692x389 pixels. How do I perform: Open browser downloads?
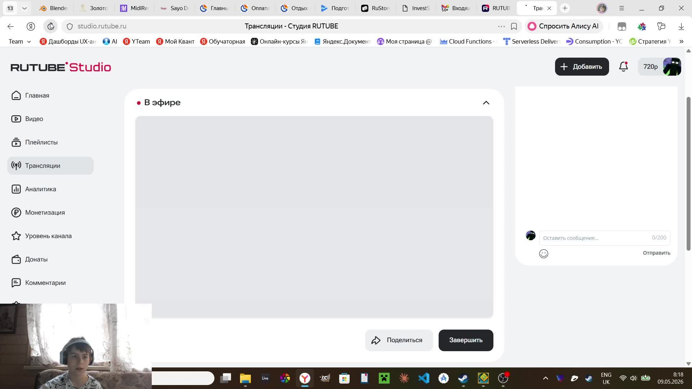click(x=681, y=26)
